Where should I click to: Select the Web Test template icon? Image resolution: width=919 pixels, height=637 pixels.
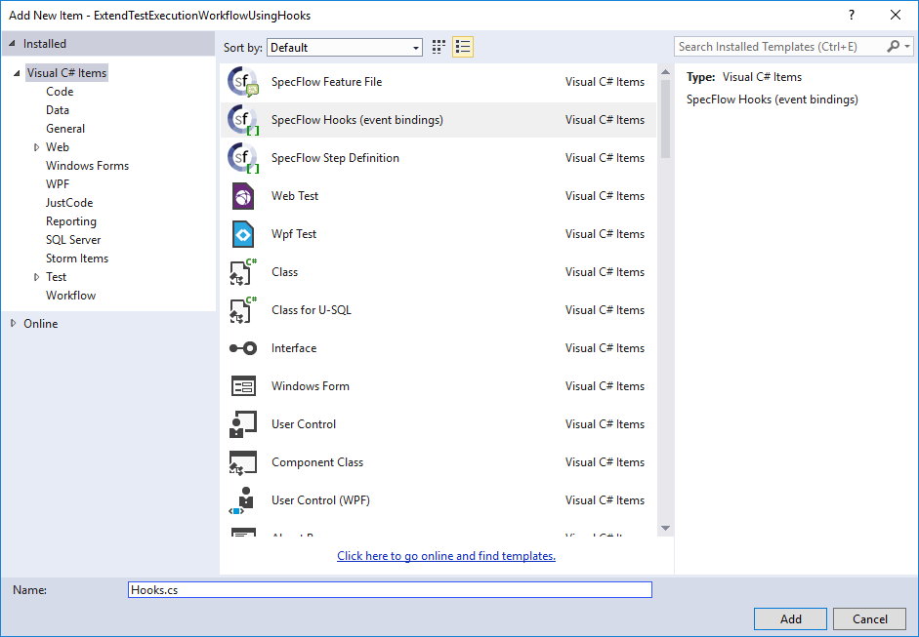pyautogui.click(x=243, y=195)
